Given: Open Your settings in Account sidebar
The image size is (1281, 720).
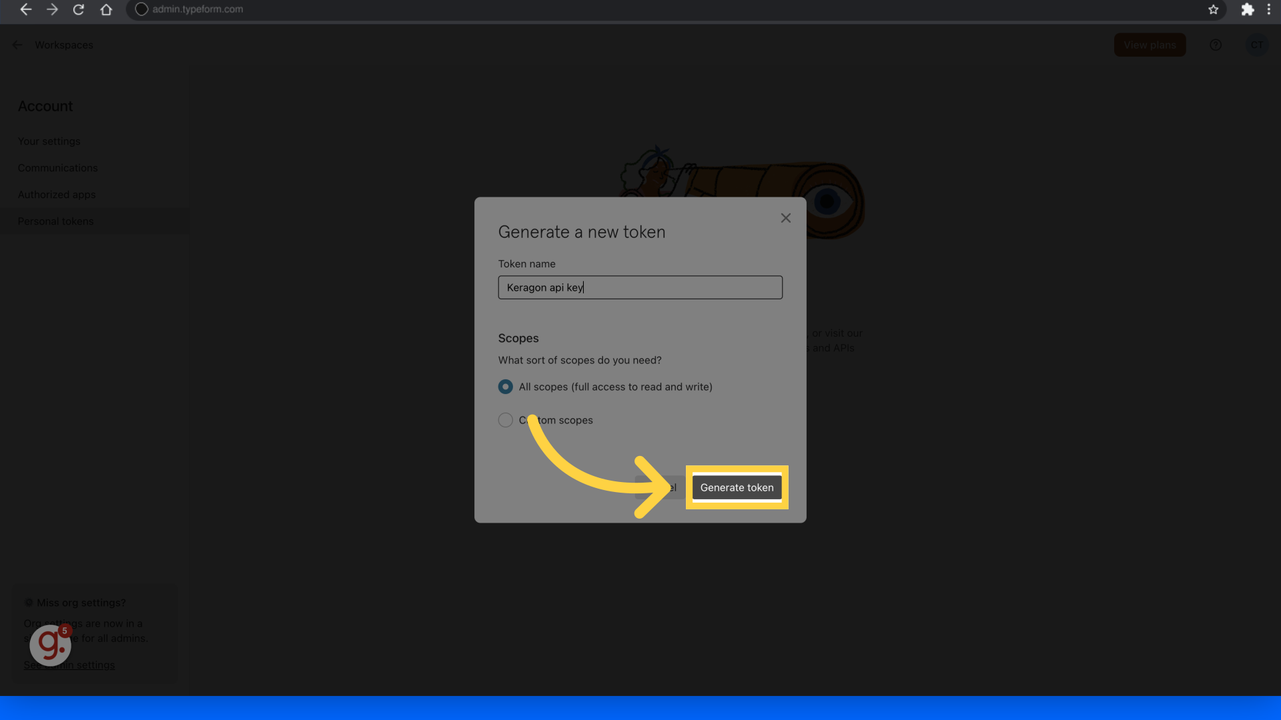Looking at the screenshot, I should (49, 141).
